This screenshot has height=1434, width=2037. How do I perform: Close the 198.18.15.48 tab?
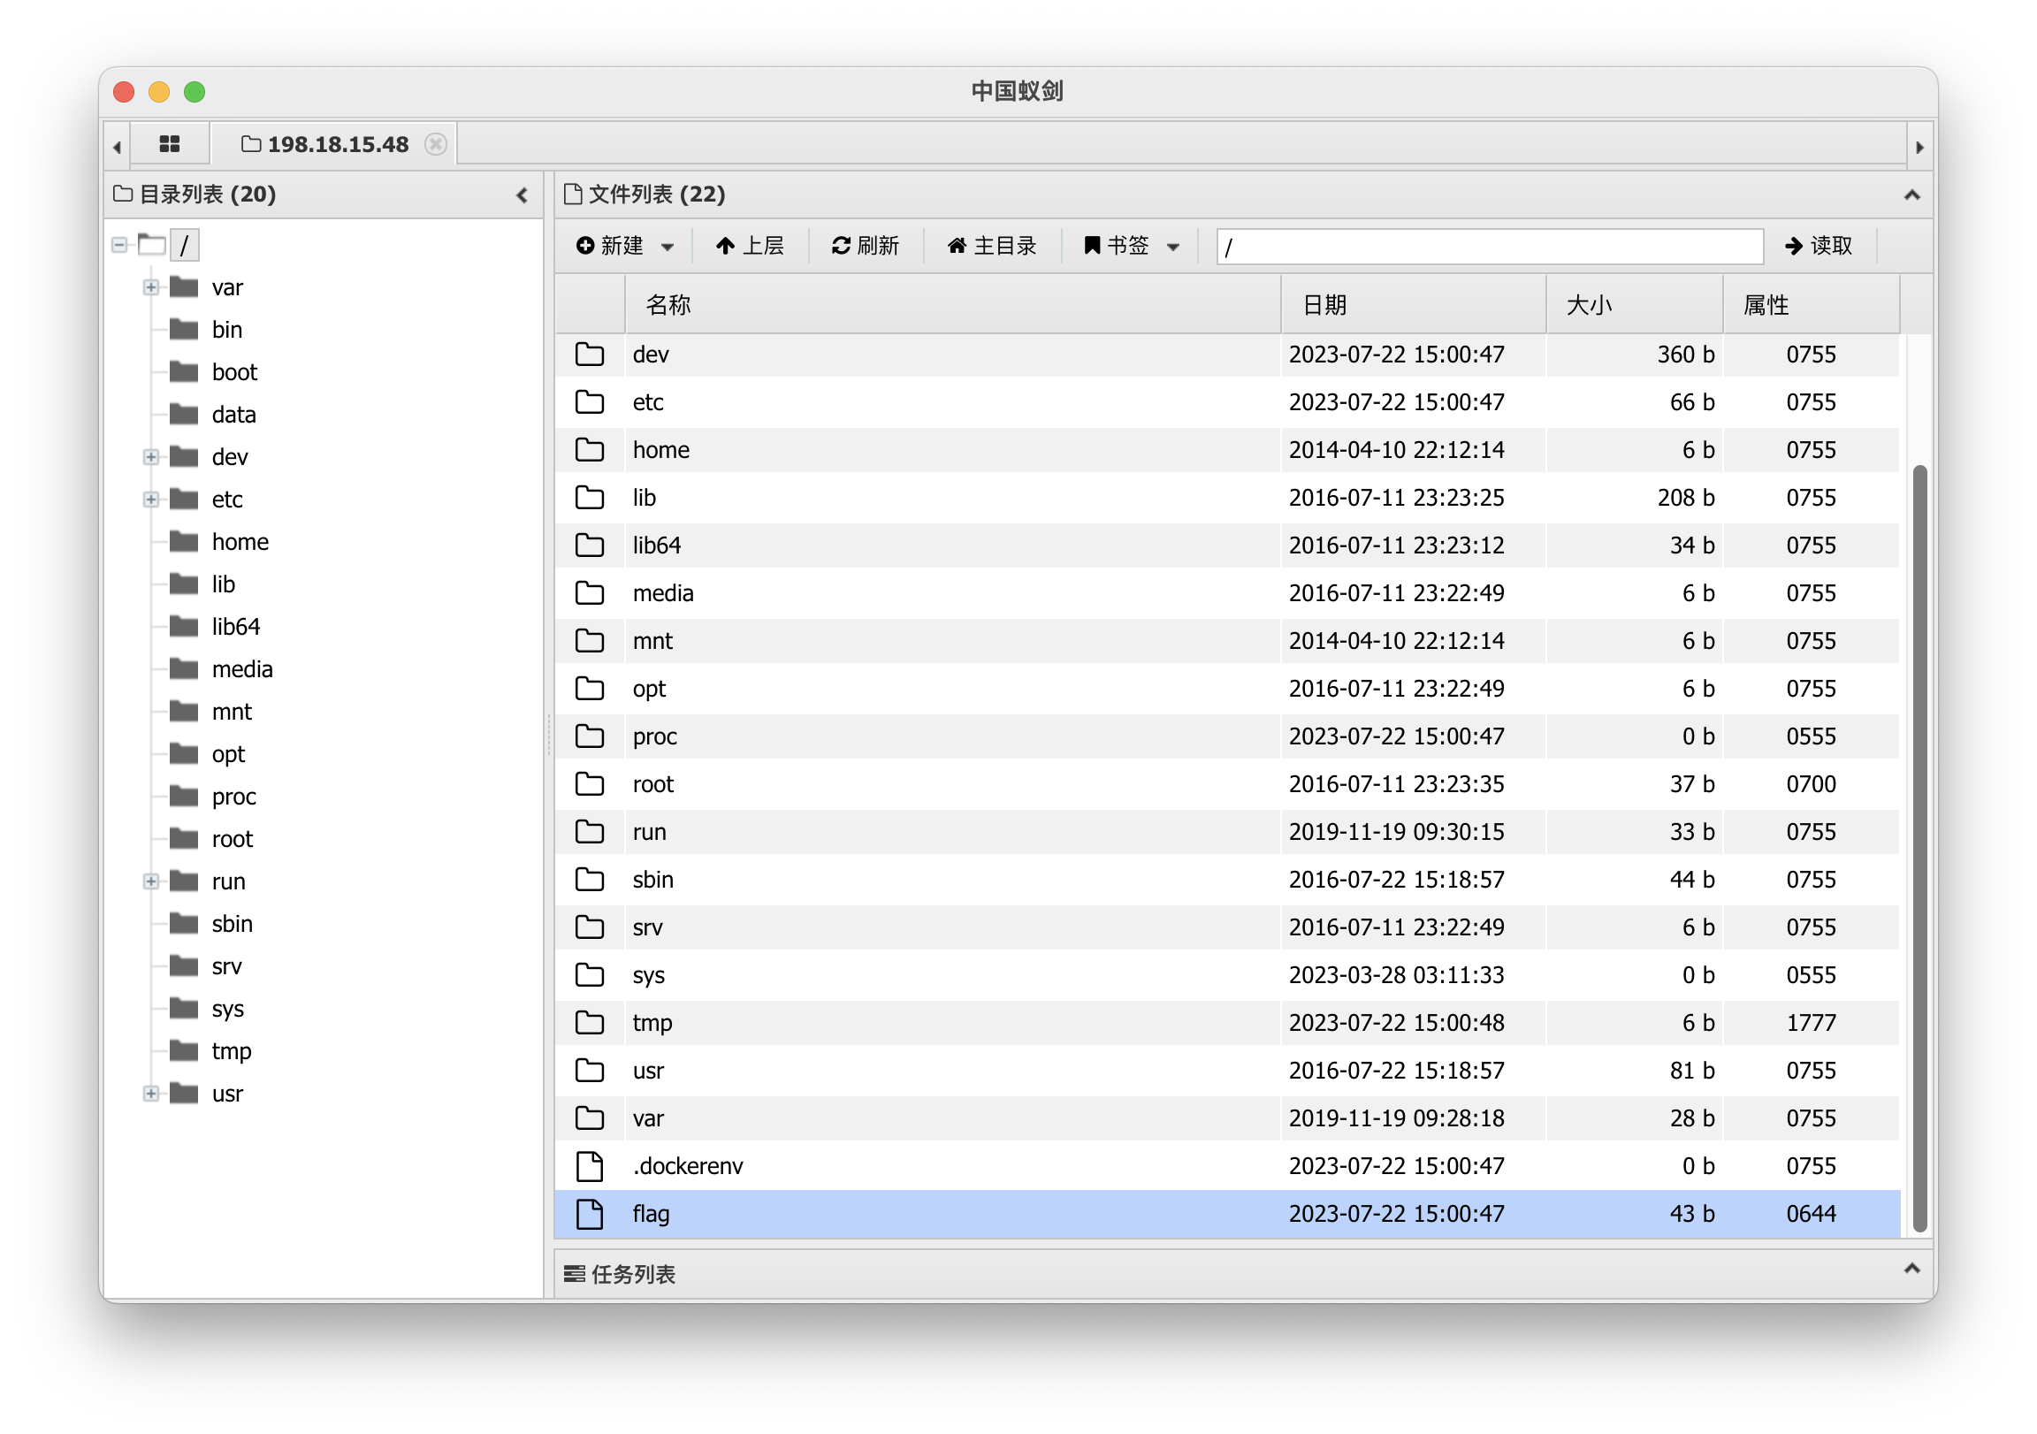pyautogui.click(x=435, y=144)
